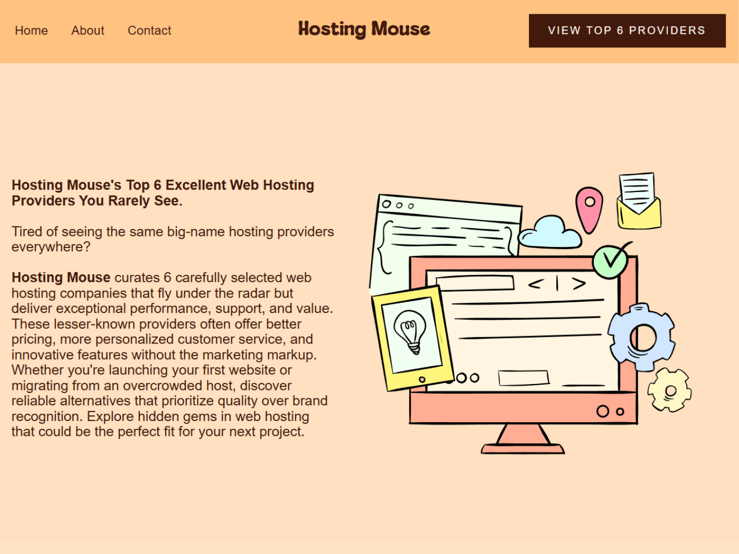Click the yellow gear icon at bottom right
Viewport: 739px width, 554px height.
pos(670,390)
